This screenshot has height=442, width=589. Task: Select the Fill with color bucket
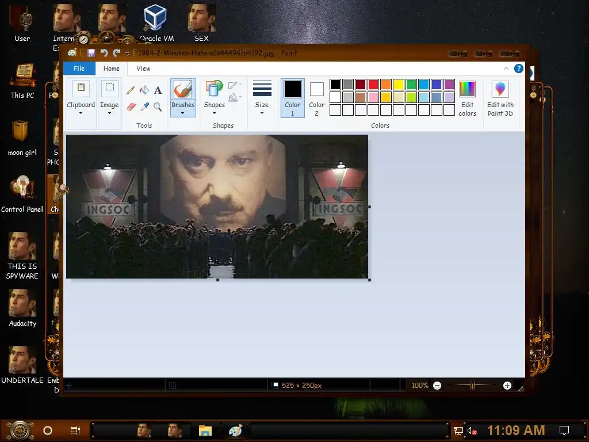tap(144, 90)
